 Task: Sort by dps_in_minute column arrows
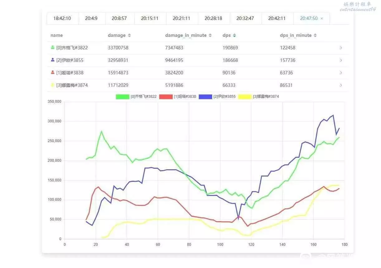tap(315, 36)
